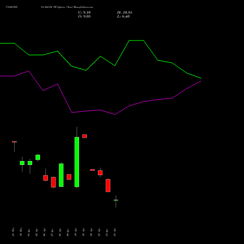Viewport: 244px width, 244px height.
Task: Click the '10 Apr' date axis label
Action: [76, 232]
